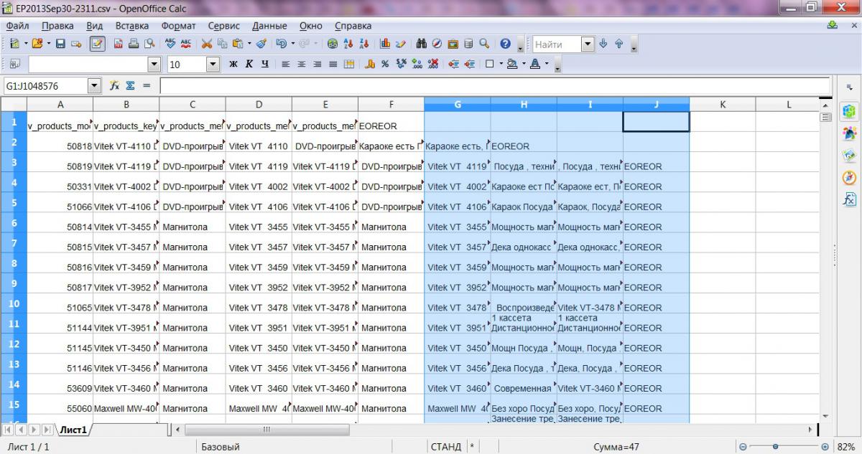Image resolution: width=862 pixels, height=454 pixels.
Task: Toggle center horizontally alignment
Action: pos(301,64)
